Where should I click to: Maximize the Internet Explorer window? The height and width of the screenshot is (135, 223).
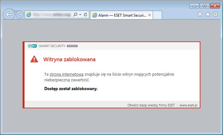point(204,6)
